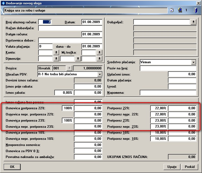Open third Dimenzije lookup arrow
The image size is (202, 173).
99,59
